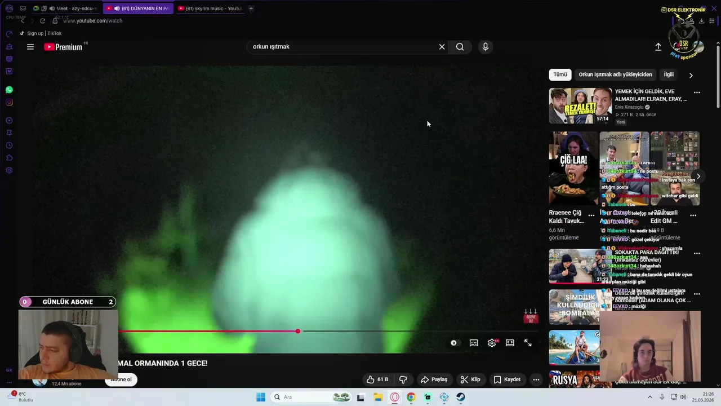Image resolution: width=721 pixels, height=406 pixels.
Task: Open options for 'SOKAKTA PARA DAĞITTIK' video
Action: click(697, 254)
